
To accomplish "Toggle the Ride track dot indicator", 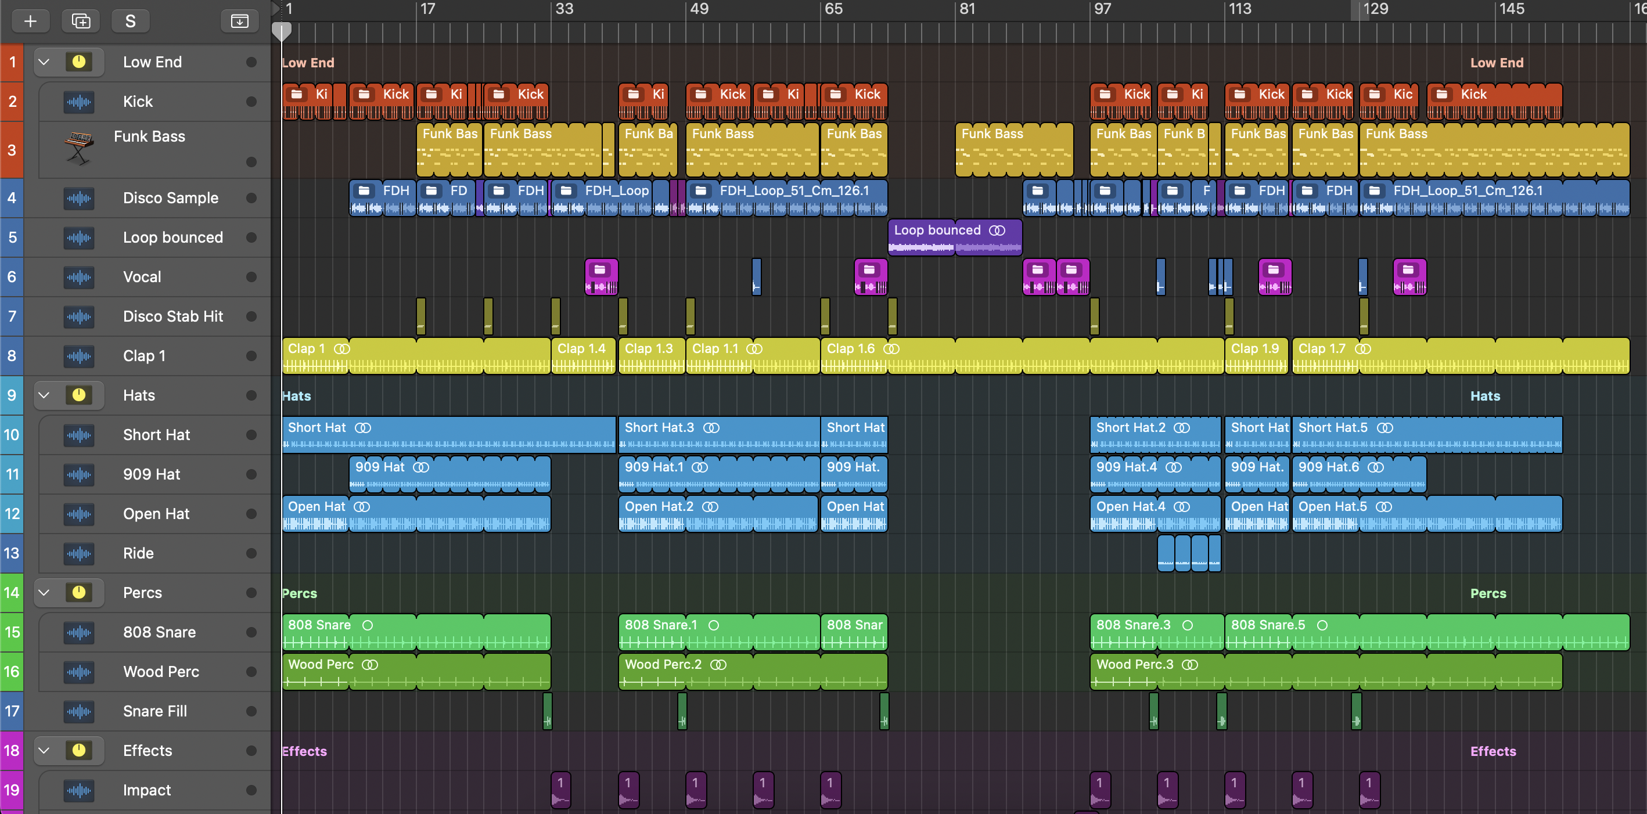I will [251, 554].
